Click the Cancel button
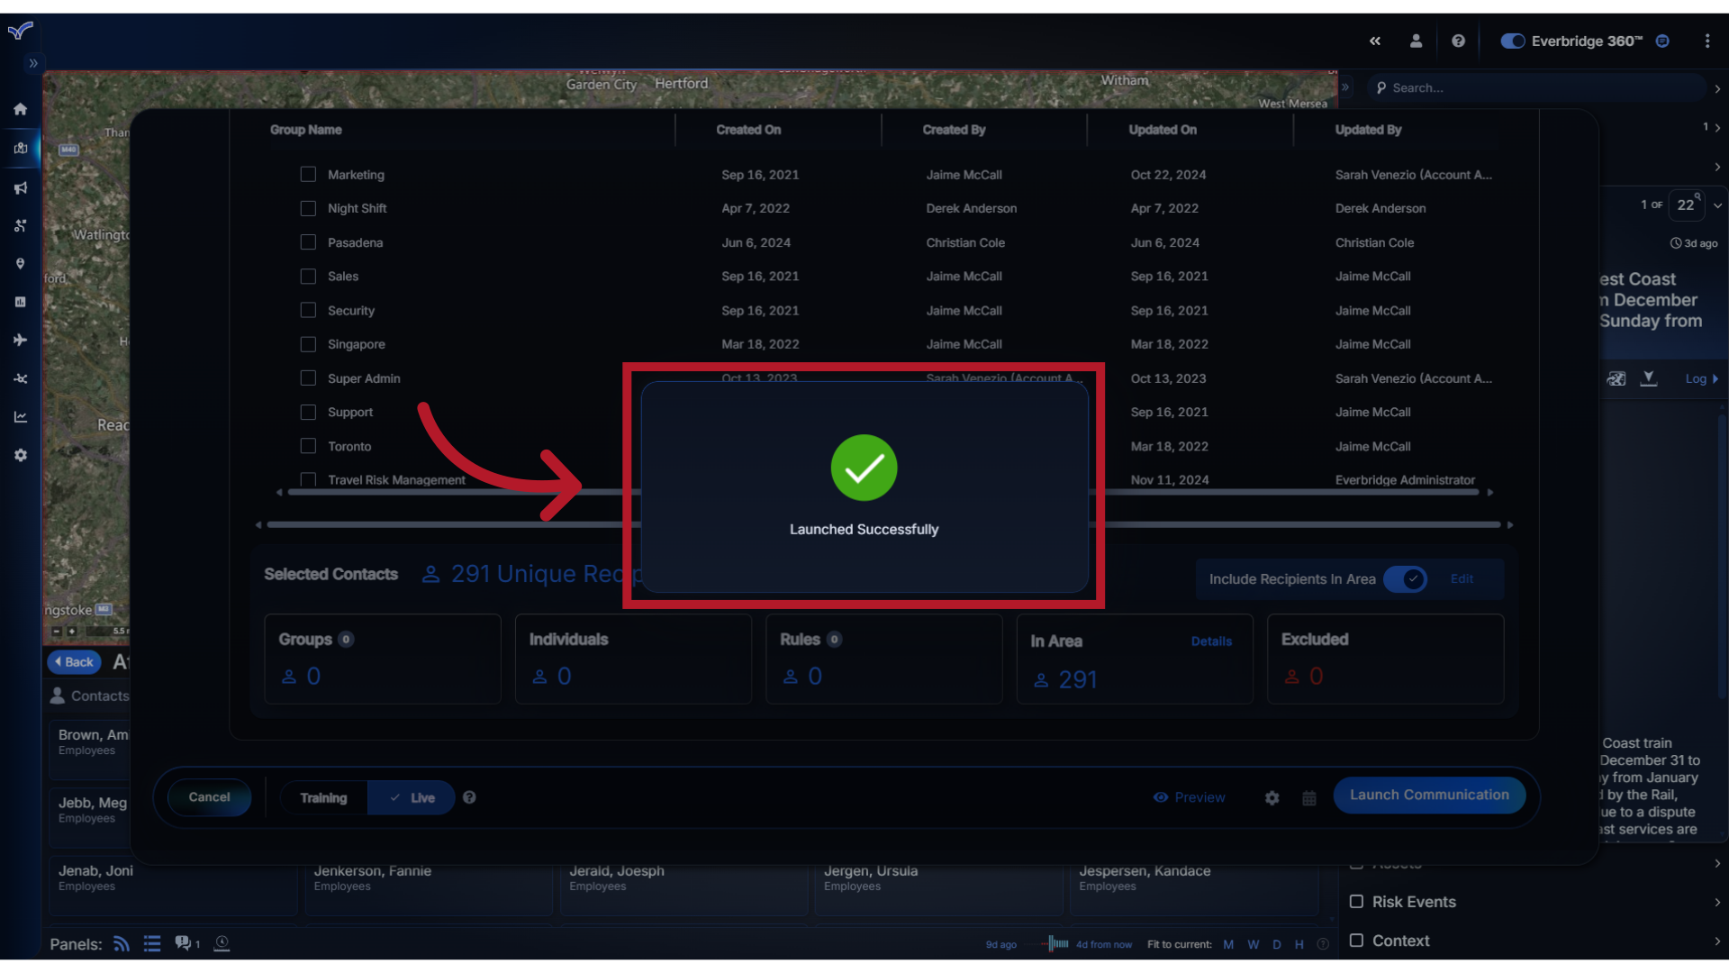 [x=209, y=797]
